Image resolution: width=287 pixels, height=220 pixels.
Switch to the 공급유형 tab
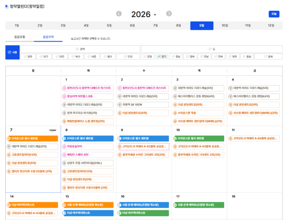tap(20, 37)
